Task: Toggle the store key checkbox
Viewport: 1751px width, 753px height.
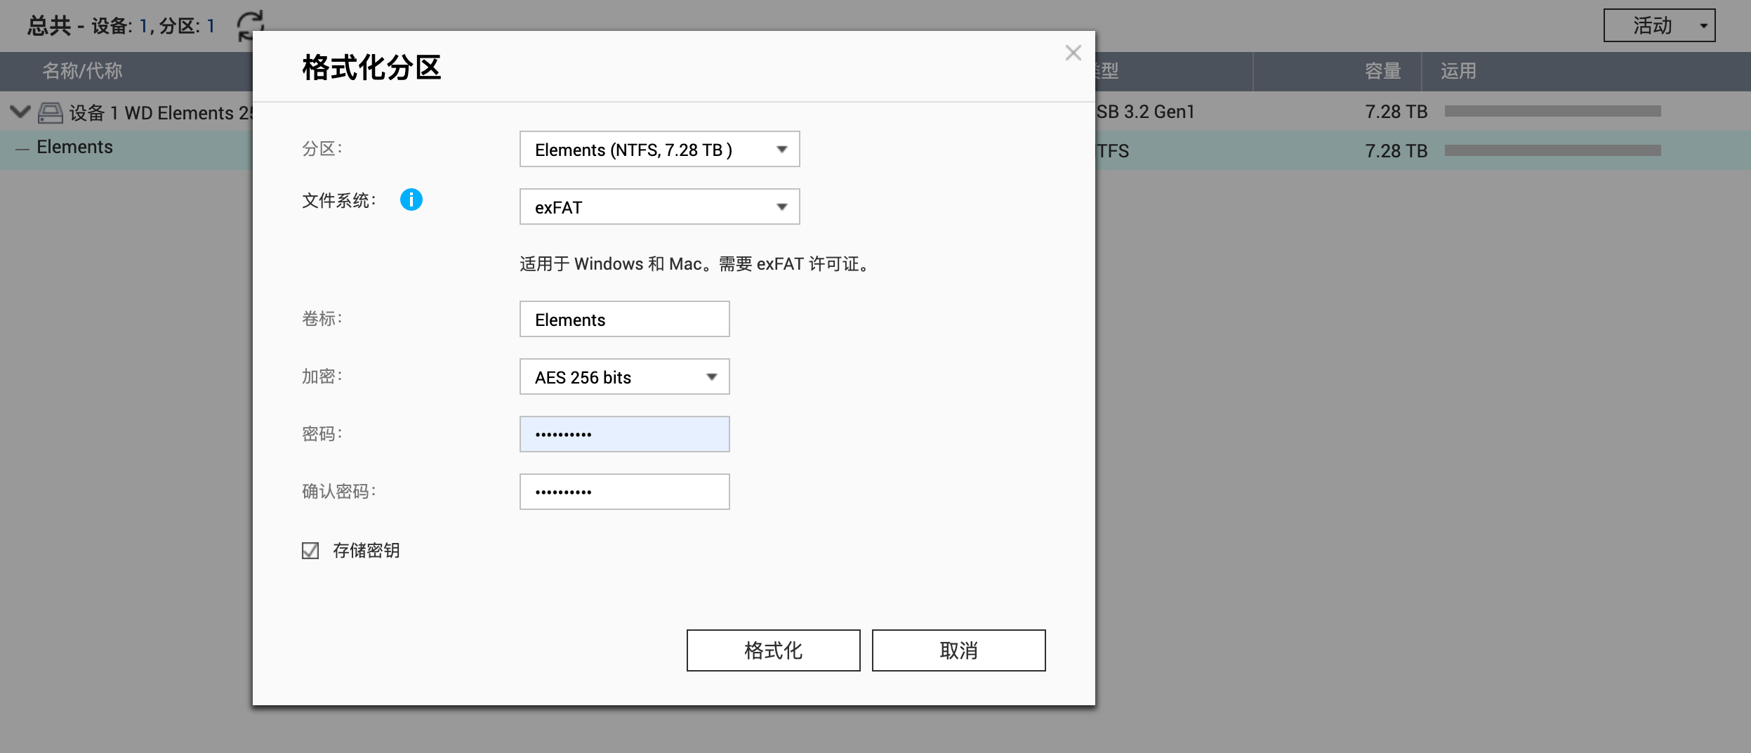Action: point(310,551)
